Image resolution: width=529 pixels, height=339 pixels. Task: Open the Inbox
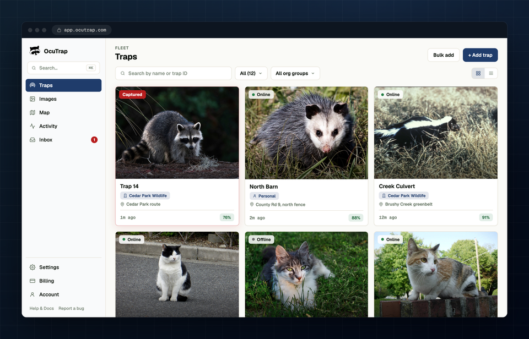point(63,140)
